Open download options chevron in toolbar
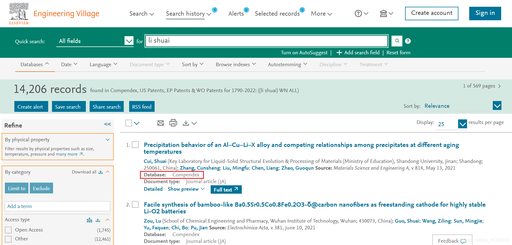The height and width of the screenshot is (245, 512). coord(194,123)
